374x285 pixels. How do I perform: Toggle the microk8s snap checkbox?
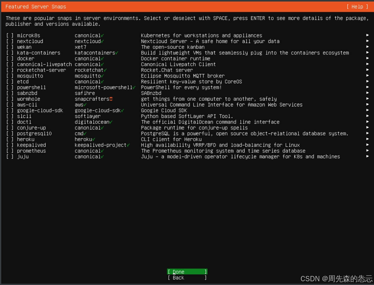tap(10, 35)
